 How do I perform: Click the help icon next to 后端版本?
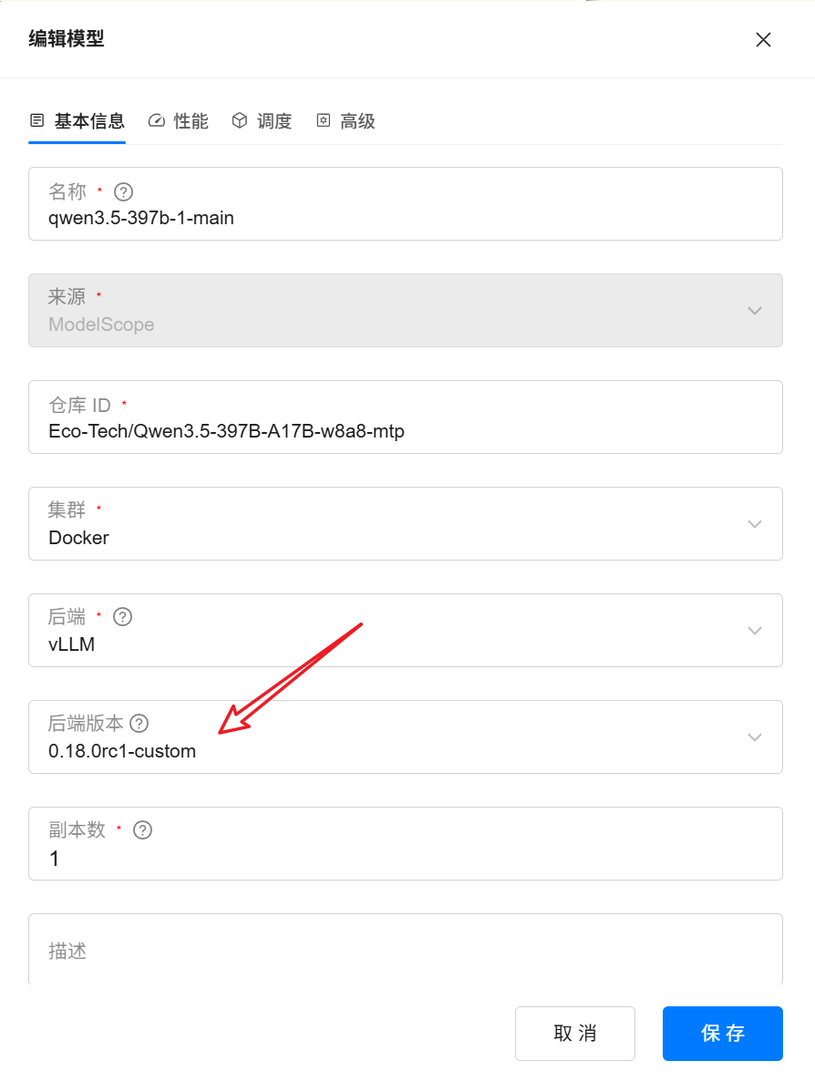click(139, 724)
